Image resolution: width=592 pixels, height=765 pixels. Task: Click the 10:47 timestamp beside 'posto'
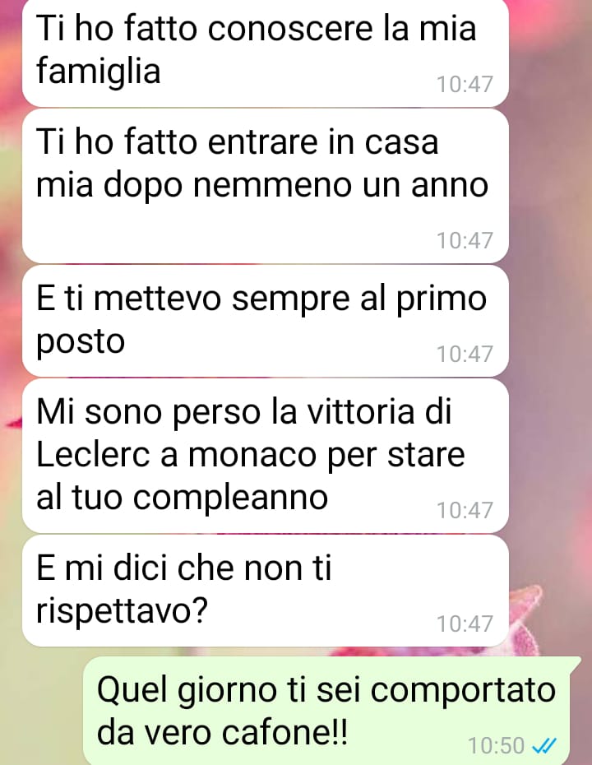465,354
